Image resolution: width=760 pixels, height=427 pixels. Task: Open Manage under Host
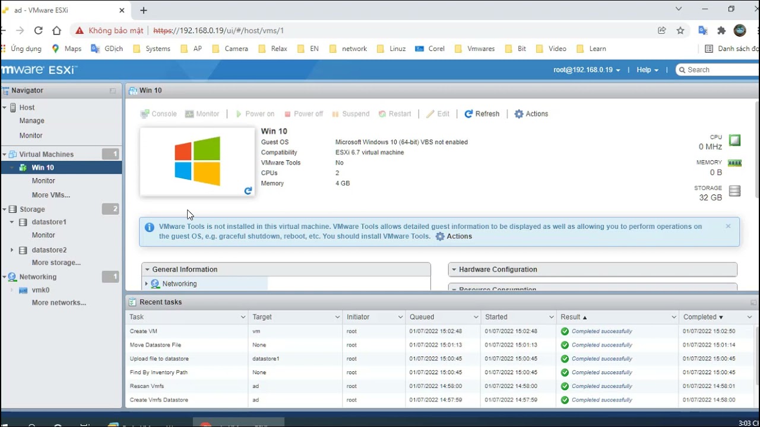click(31, 120)
